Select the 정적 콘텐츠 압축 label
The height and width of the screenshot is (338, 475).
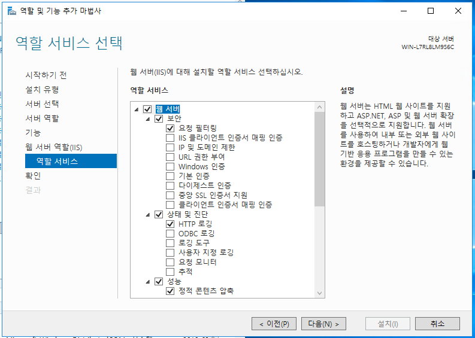206,291
